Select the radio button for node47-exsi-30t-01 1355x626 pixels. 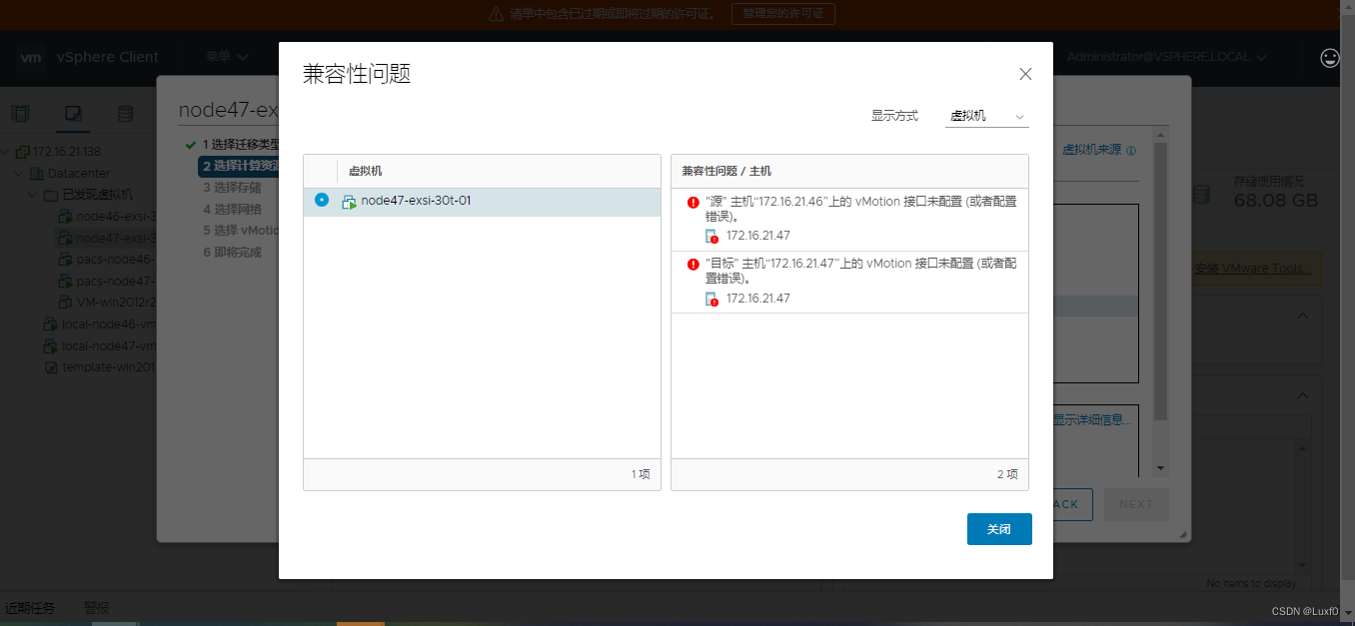click(322, 200)
